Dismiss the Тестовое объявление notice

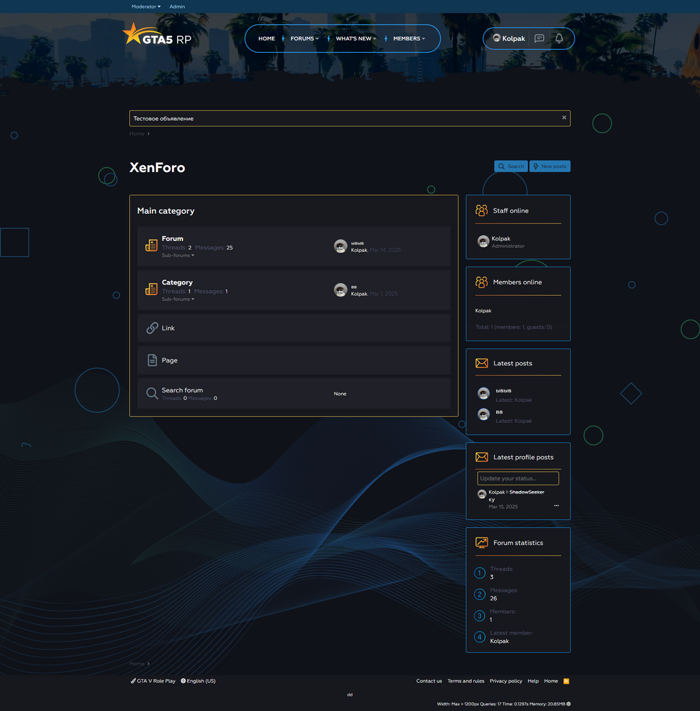click(x=564, y=118)
